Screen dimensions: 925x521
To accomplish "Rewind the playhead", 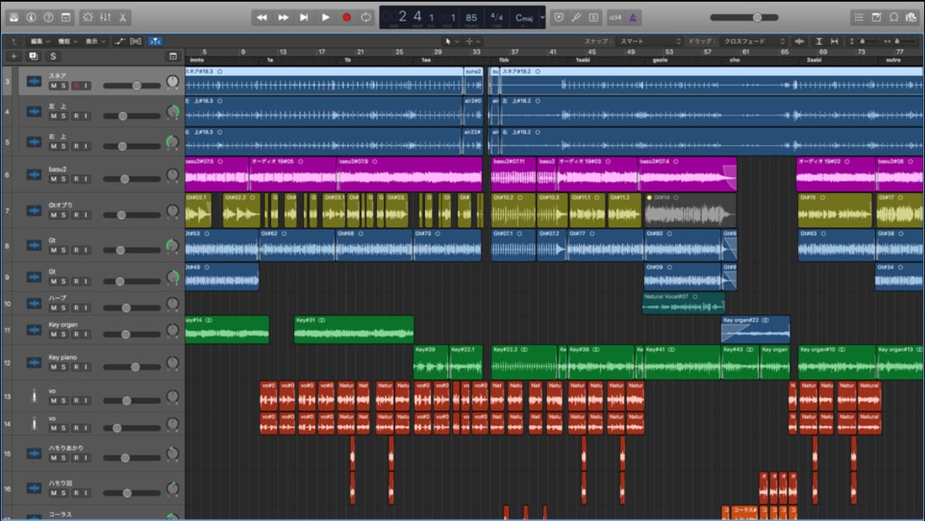I will click(261, 18).
